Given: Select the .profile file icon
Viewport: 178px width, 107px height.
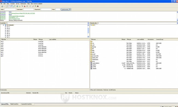Looking at the screenshot, I should pos(91,67).
